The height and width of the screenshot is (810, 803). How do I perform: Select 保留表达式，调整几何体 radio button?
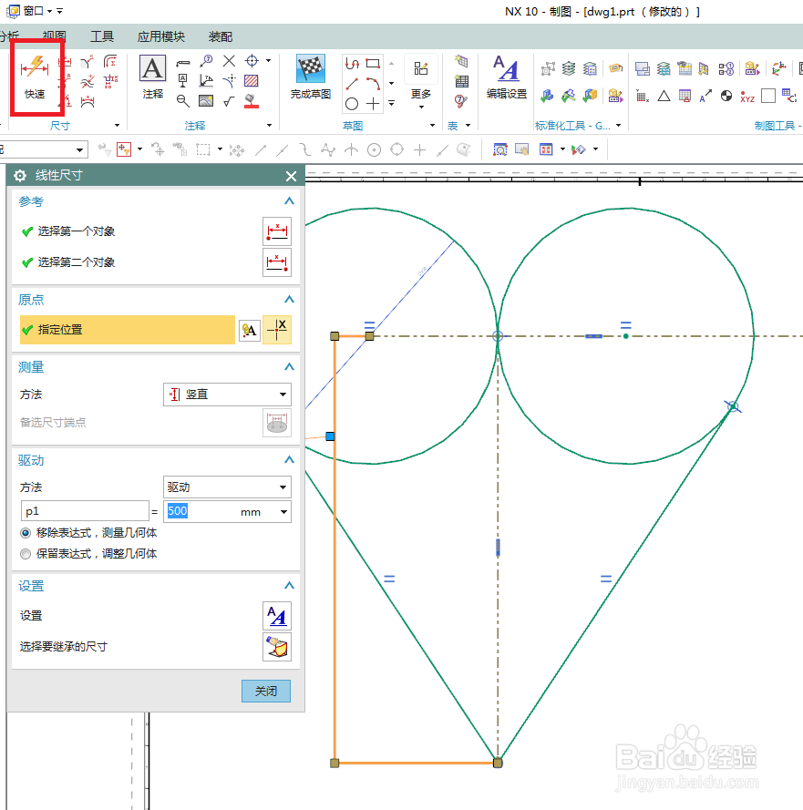(26, 553)
